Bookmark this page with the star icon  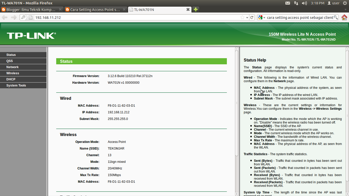point(242,17)
